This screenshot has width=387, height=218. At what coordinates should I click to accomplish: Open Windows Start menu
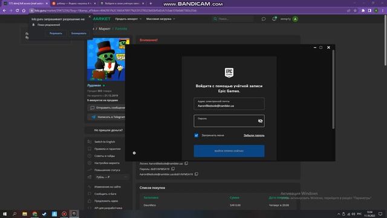click(x=4, y=214)
